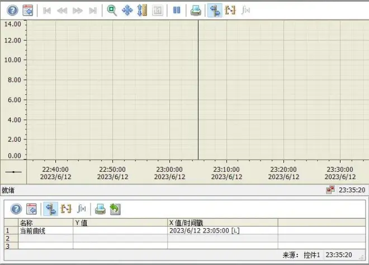Go to the next data record

(x=77, y=11)
